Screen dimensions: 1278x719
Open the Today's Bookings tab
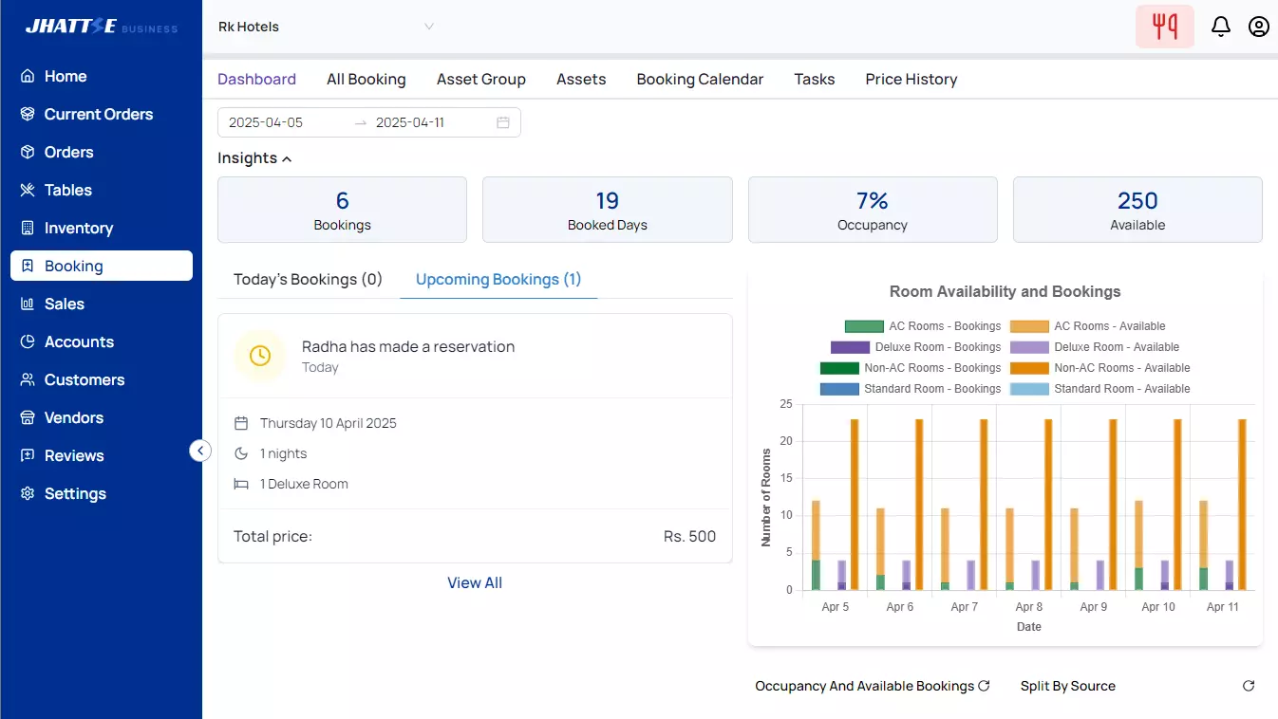click(x=306, y=279)
